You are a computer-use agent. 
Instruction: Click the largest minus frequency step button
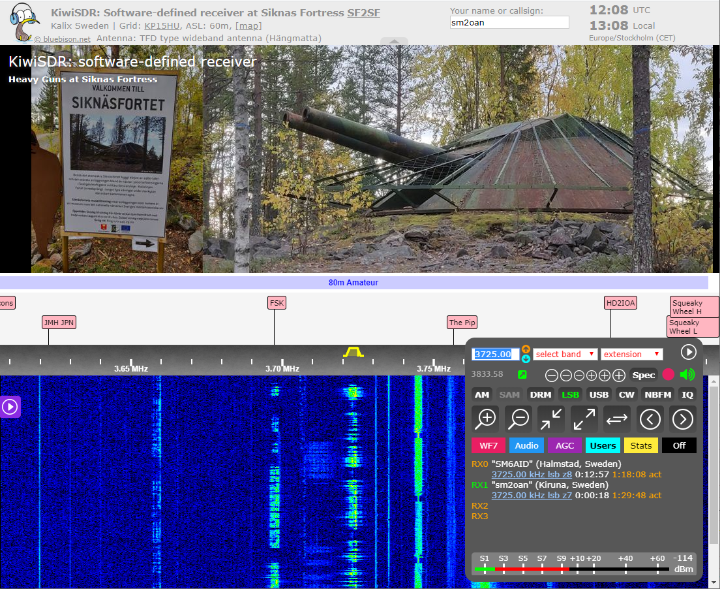[552, 375]
